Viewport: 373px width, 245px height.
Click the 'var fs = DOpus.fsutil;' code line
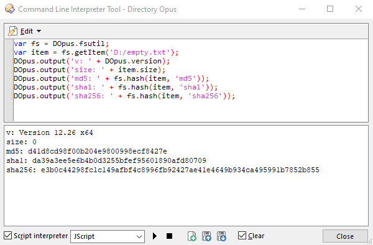pos(61,44)
